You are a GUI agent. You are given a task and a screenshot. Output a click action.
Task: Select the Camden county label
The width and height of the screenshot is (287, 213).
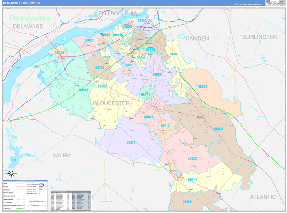[197, 38]
